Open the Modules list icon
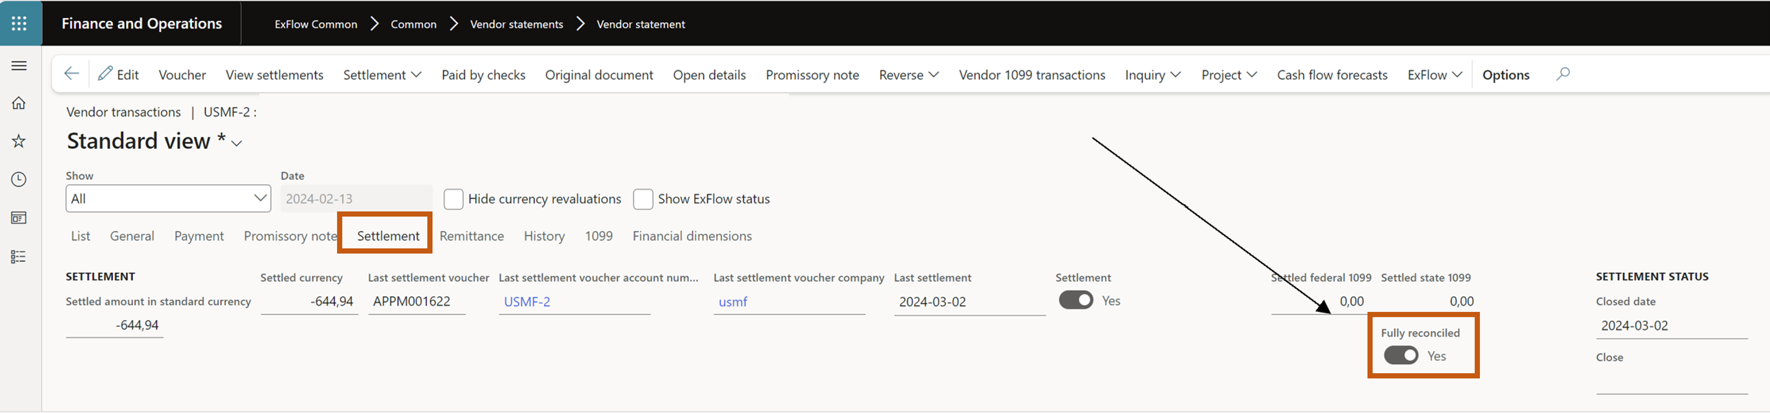1770x413 pixels. point(19,257)
